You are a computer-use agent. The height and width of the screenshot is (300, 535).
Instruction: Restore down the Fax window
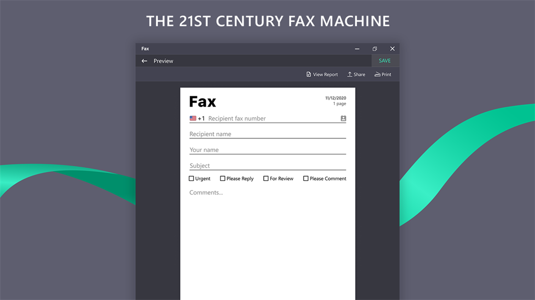tap(375, 48)
